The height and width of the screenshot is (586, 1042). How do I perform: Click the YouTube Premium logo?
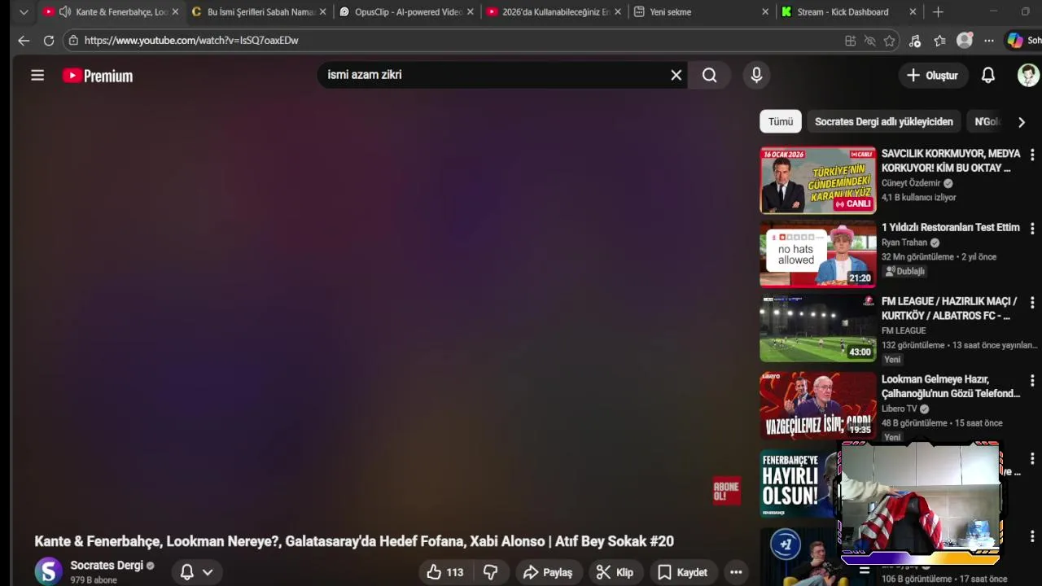pyautogui.click(x=98, y=76)
